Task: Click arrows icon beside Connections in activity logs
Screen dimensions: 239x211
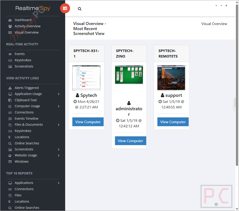Action: coord(10,112)
